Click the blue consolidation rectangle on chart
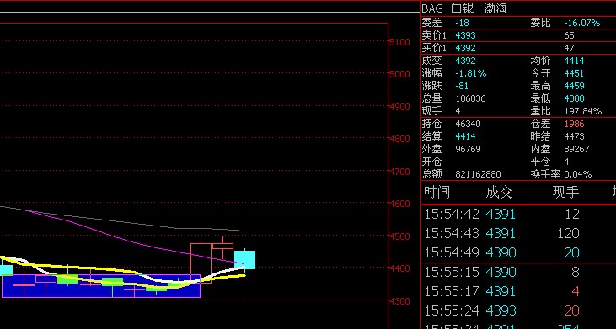Viewport: 616px width, 329px height. tap(101, 286)
